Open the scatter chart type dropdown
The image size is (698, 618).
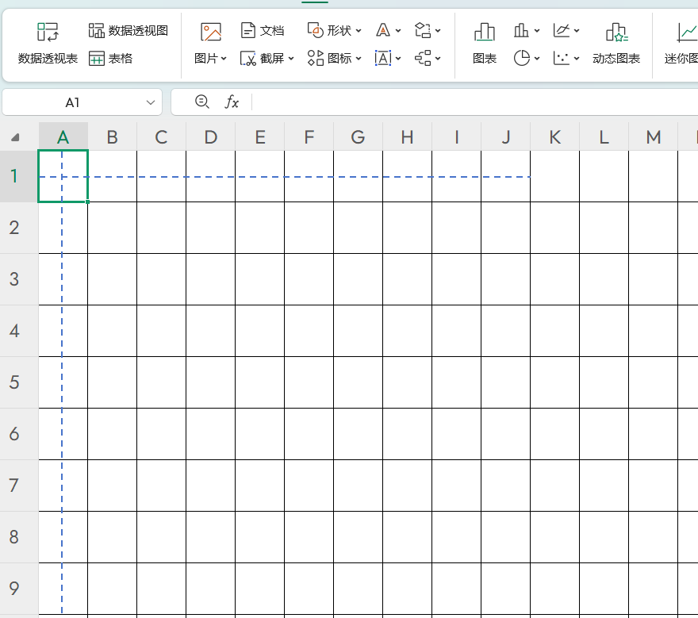(577, 59)
